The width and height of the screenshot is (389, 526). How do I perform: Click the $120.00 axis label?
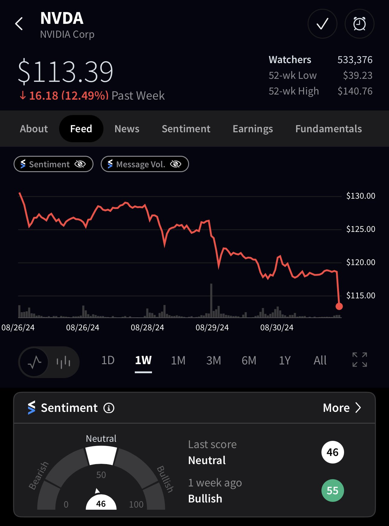(361, 262)
